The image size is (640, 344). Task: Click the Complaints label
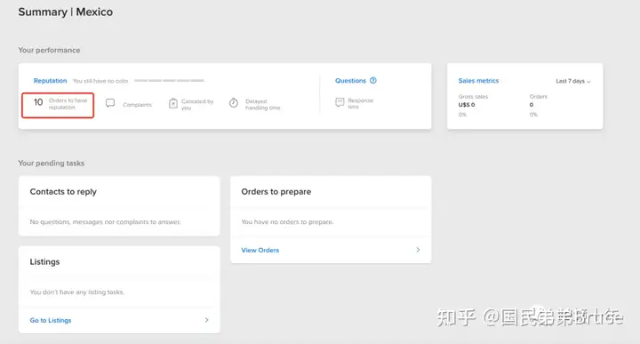(137, 105)
